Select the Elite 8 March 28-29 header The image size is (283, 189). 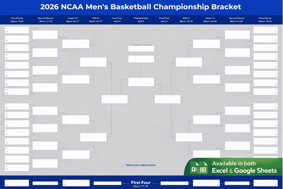point(184,20)
